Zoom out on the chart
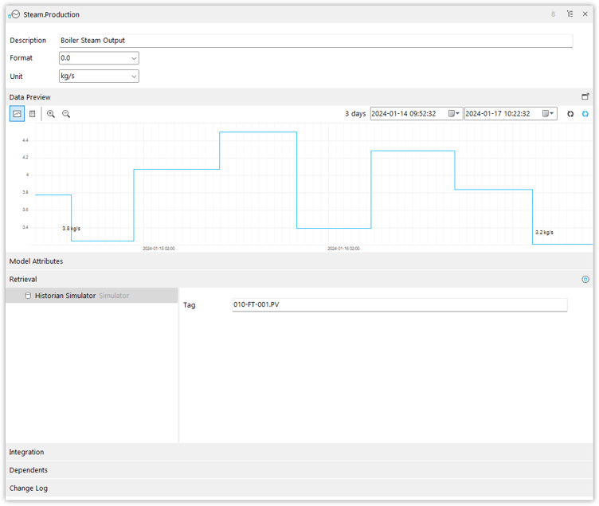Viewport: 599px width, 506px height. 66,114
